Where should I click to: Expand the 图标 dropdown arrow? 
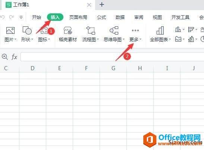49,39
